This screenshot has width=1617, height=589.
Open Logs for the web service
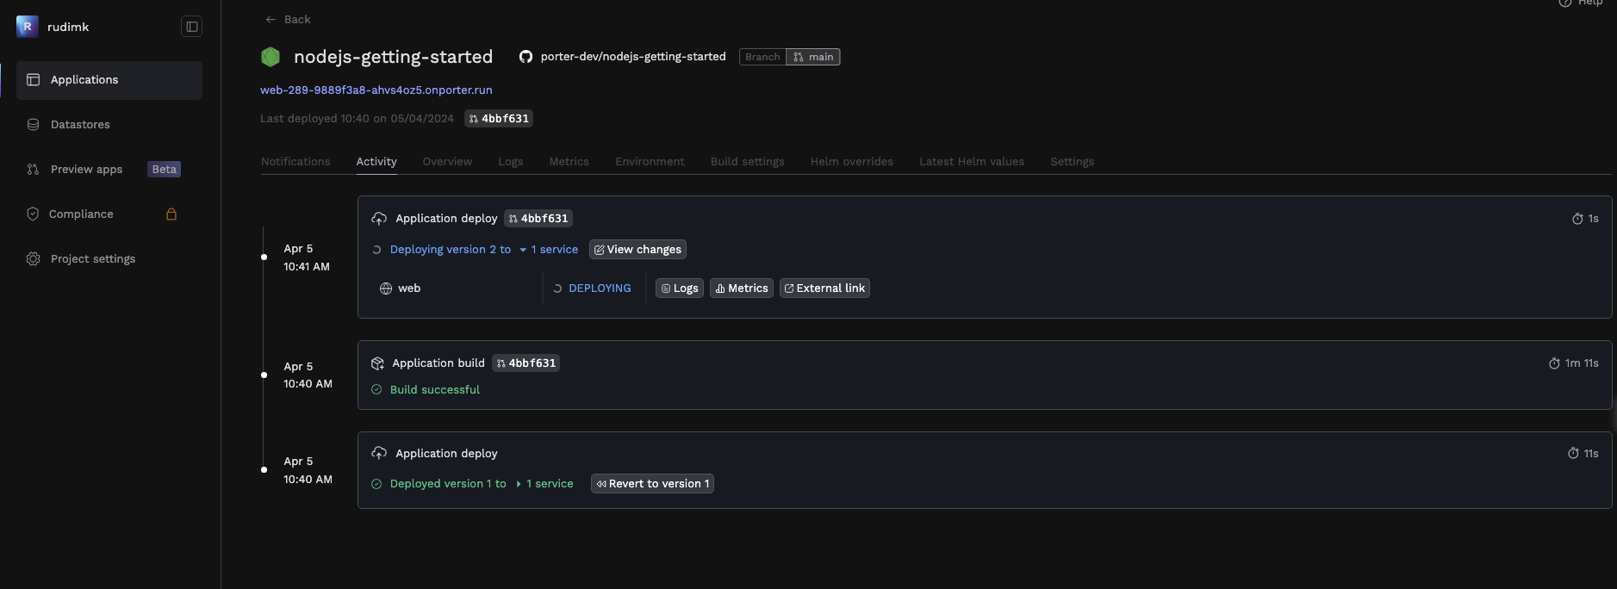pos(680,288)
